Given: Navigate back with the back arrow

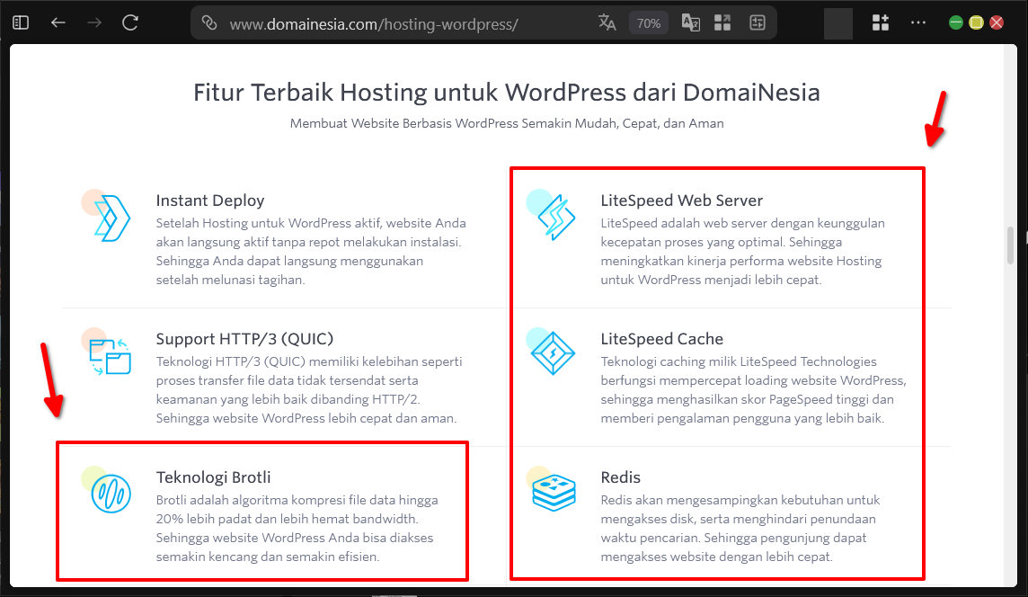Looking at the screenshot, I should pyautogui.click(x=58, y=22).
